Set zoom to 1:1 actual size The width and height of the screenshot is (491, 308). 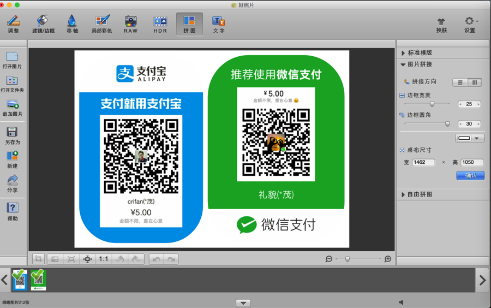click(x=103, y=259)
